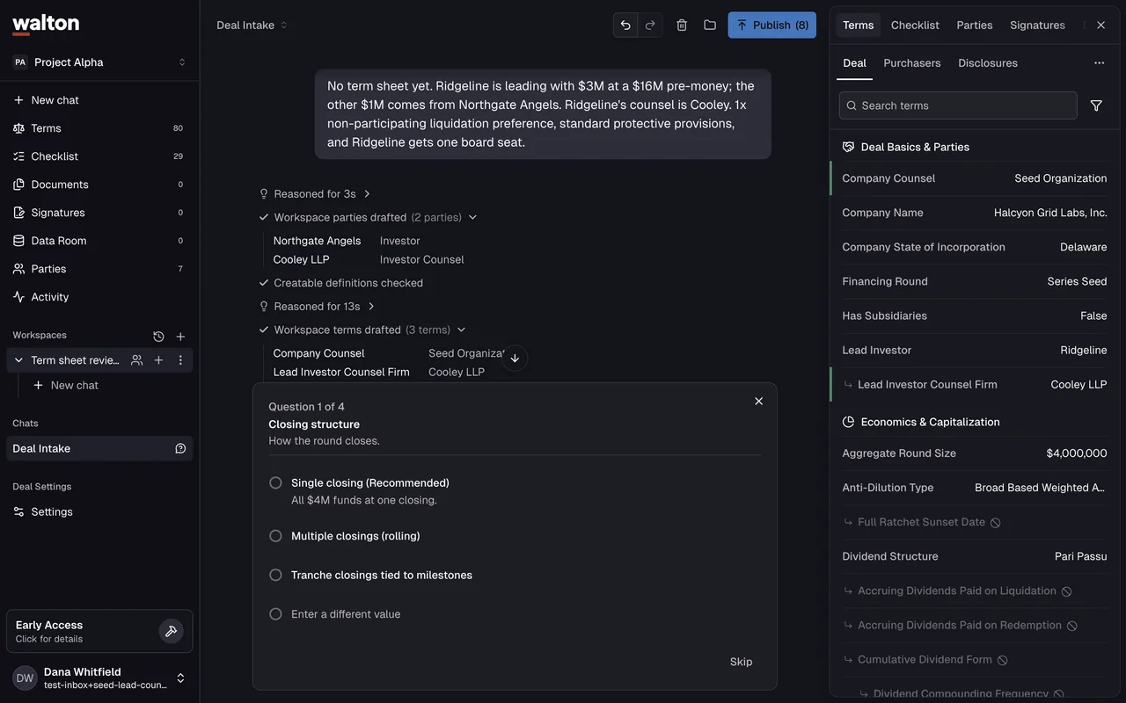Close the Terms side panel
Viewport: 1126px width, 703px height.
click(x=1100, y=25)
